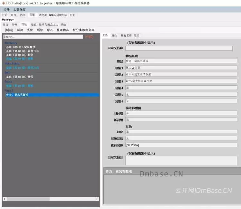Select the 英雄 tab

[32, 15]
